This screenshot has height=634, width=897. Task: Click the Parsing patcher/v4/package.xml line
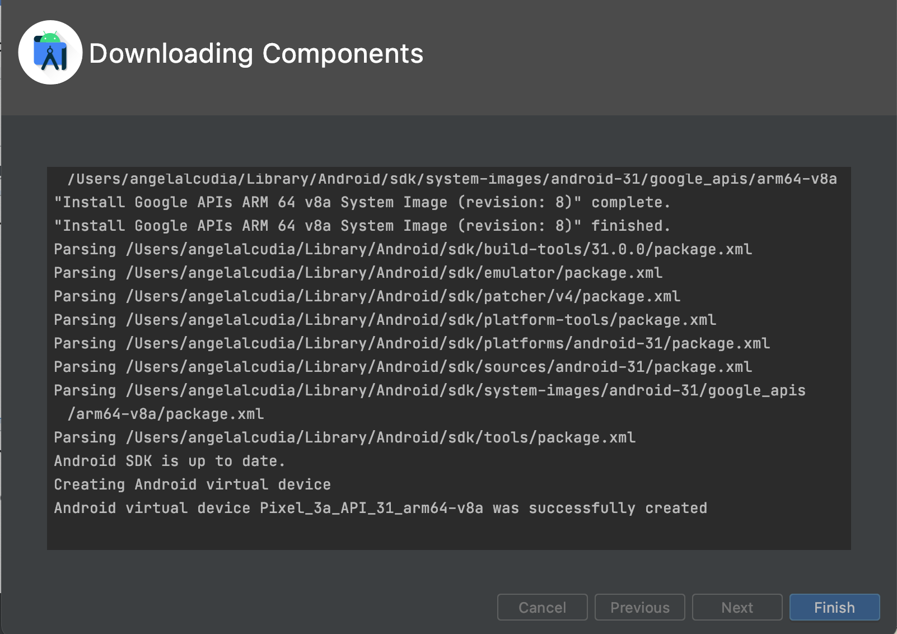(367, 296)
